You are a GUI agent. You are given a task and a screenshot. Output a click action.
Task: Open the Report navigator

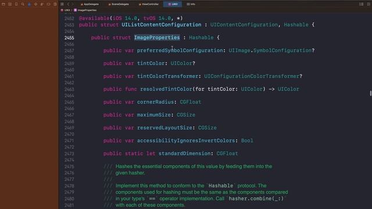point(55,4)
